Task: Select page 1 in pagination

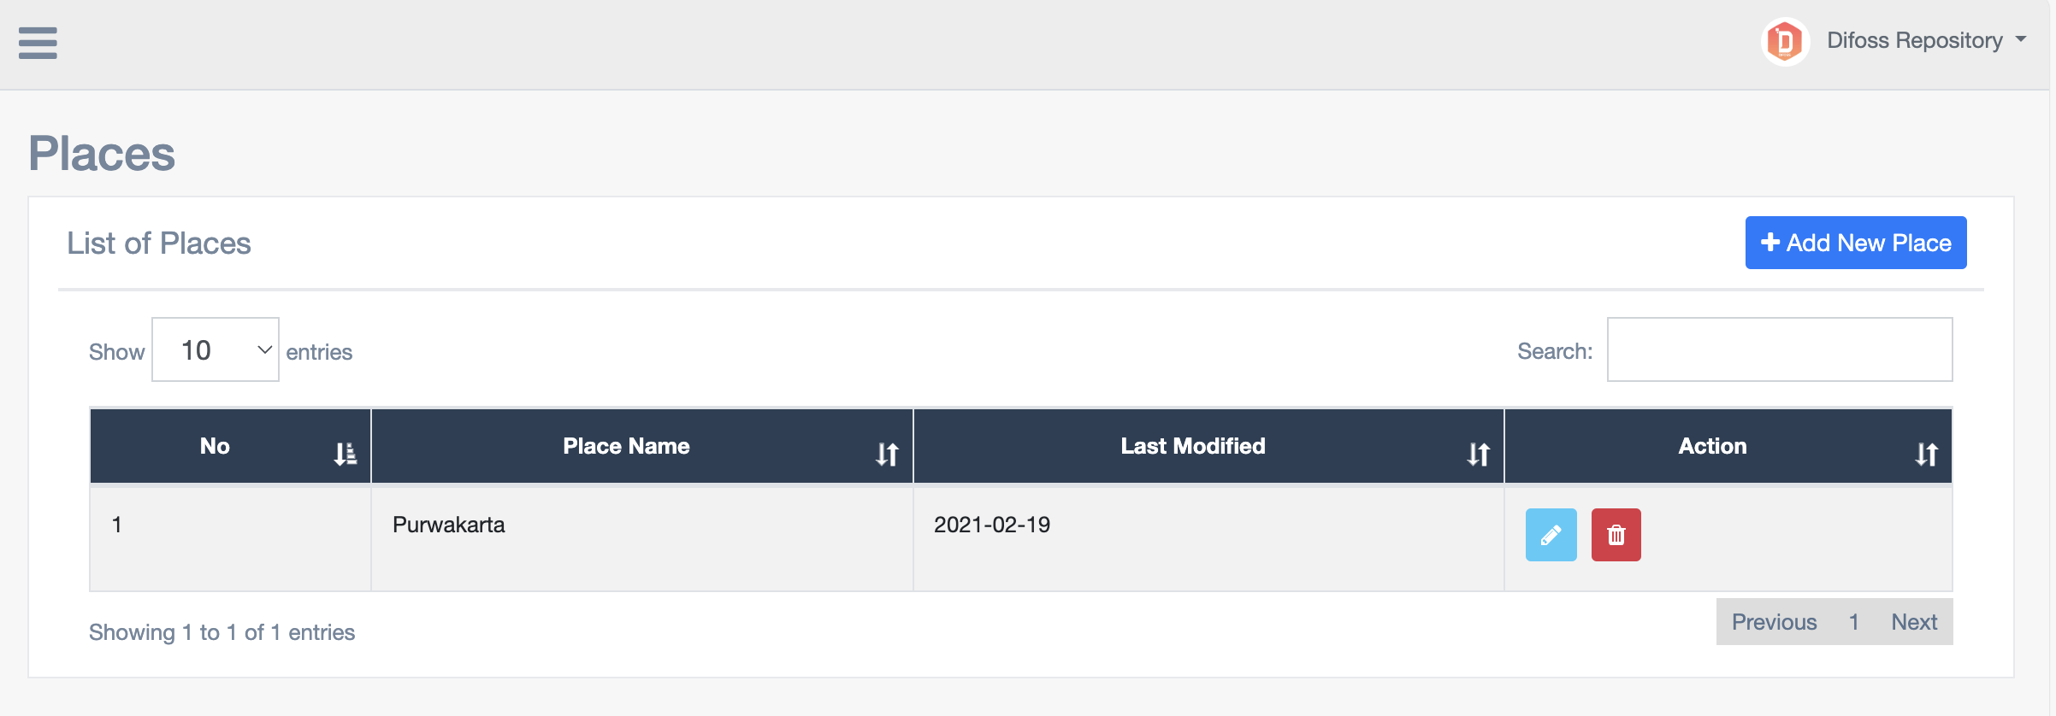Action: click(1854, 622)
